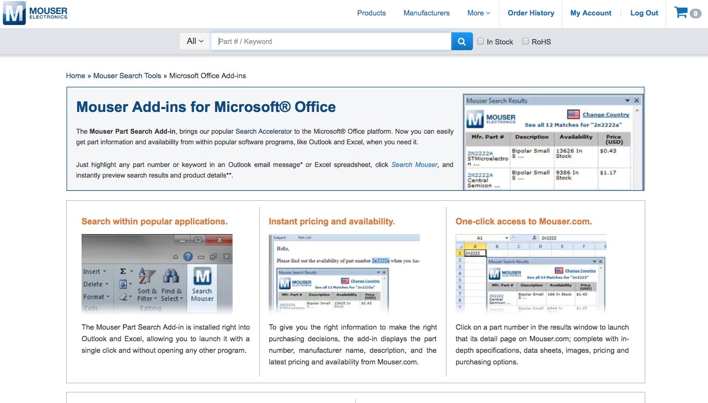Go to Order History
This screenshot has height=403, width=708.
531,13
